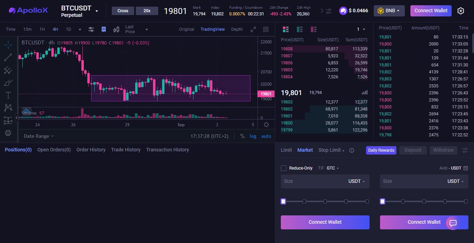The height and width of the screenshot is (243, 474).
Task: Collapse the drawing toolbar side arrow
Action: [x=17, y=117]
